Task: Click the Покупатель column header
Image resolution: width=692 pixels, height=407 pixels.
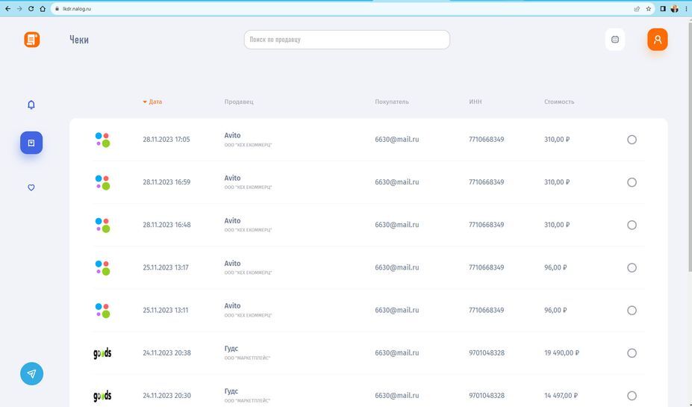Action: (392, 102)
